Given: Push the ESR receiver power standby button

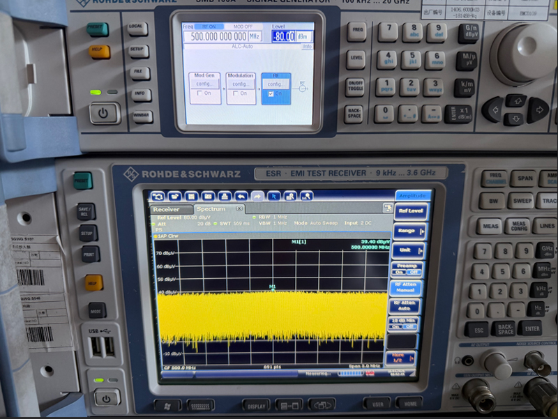Looking at the screenshot, I should [107, 398].
